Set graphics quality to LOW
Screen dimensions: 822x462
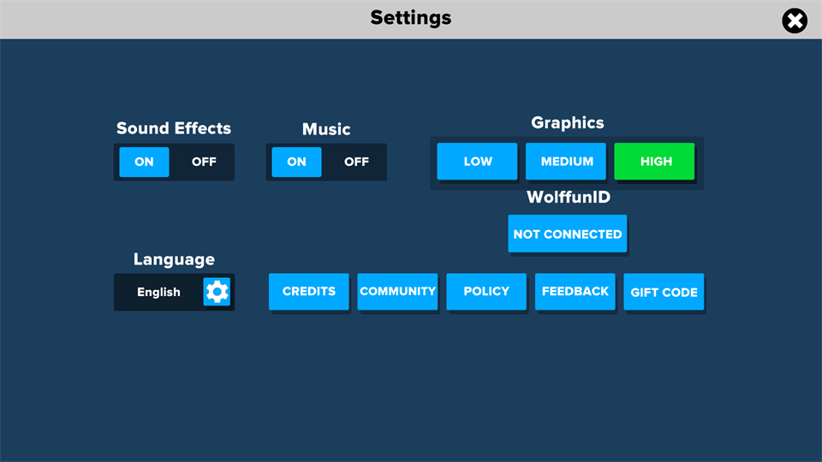point(477,161)
